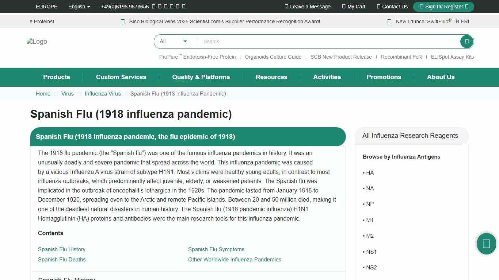Expand the All search category selector
This screenshot has width=499, height=280.
[173, 41]
